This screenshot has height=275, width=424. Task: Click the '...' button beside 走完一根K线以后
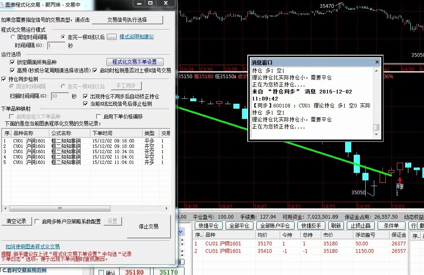coord(112,37)
